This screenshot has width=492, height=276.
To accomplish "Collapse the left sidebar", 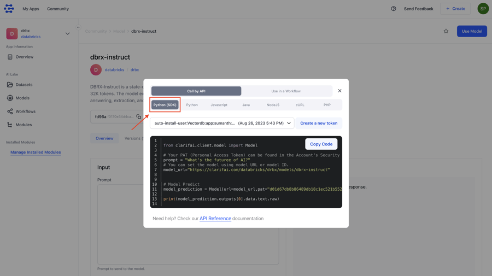I will [x=78, y=27].
